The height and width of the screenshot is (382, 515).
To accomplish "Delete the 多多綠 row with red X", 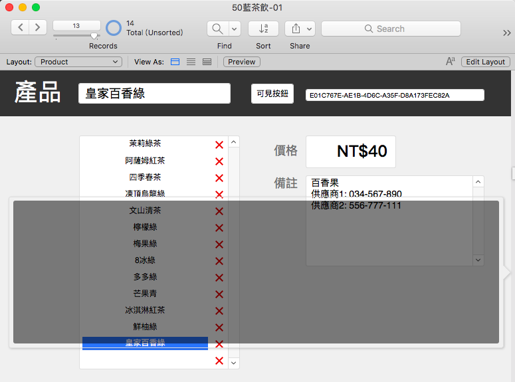I will click(x=219, y=278).
